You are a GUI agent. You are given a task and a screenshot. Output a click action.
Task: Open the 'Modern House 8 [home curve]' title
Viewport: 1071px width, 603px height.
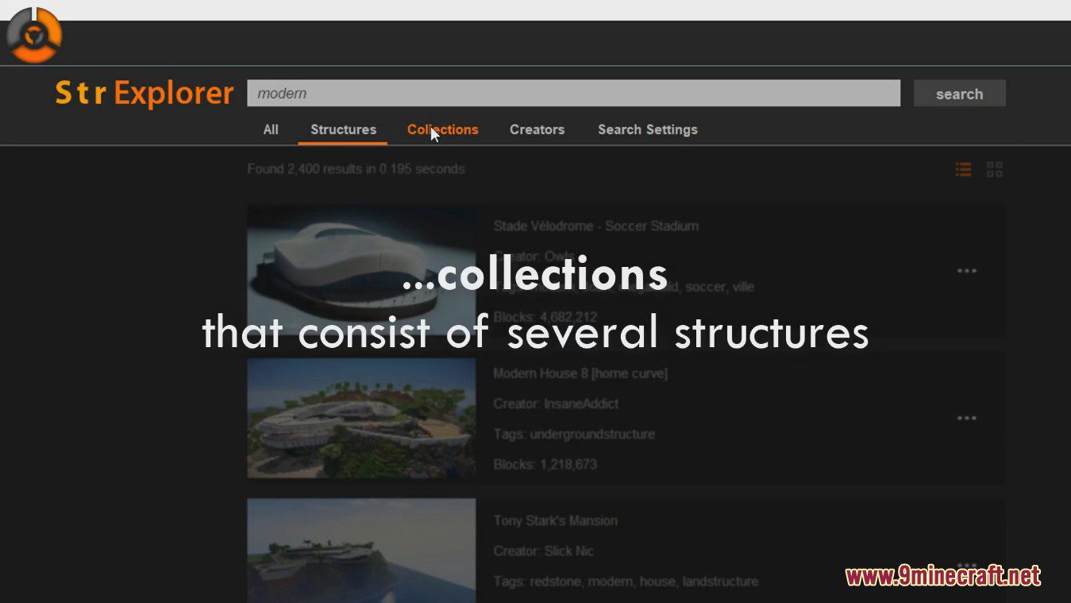(x=580, y=373)
